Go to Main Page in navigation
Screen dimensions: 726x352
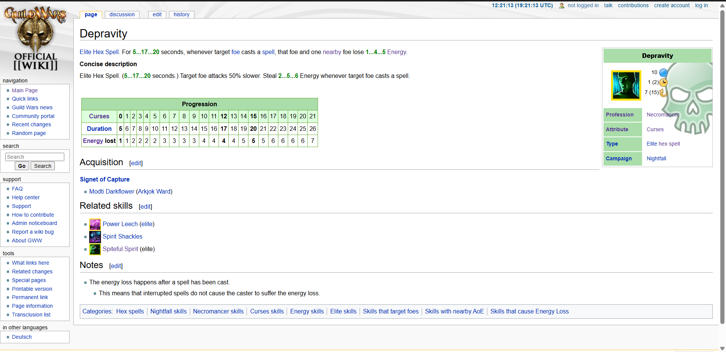25,90
